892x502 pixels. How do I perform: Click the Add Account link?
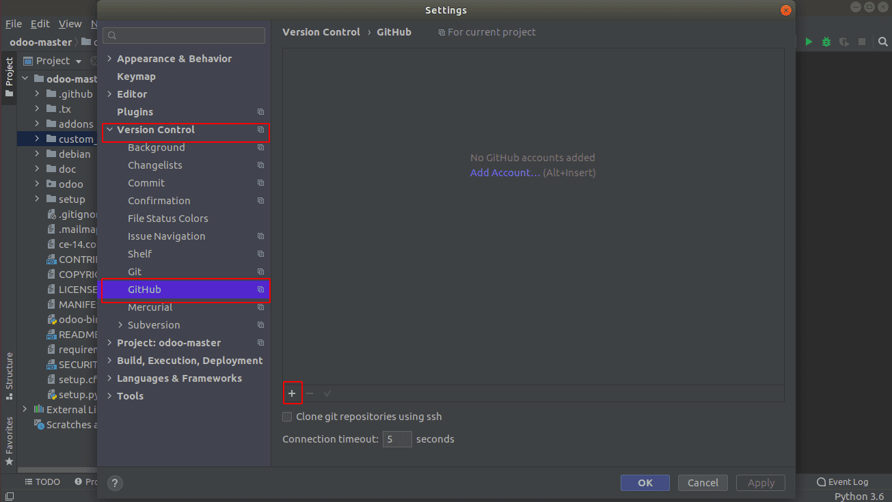pos(504,172)
